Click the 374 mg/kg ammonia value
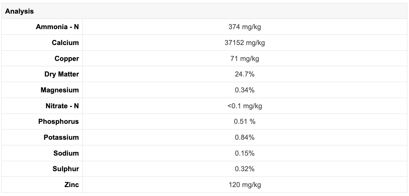The width and height of the screenshot is (409, 196). pyautogui.click(x=244, y=27)
